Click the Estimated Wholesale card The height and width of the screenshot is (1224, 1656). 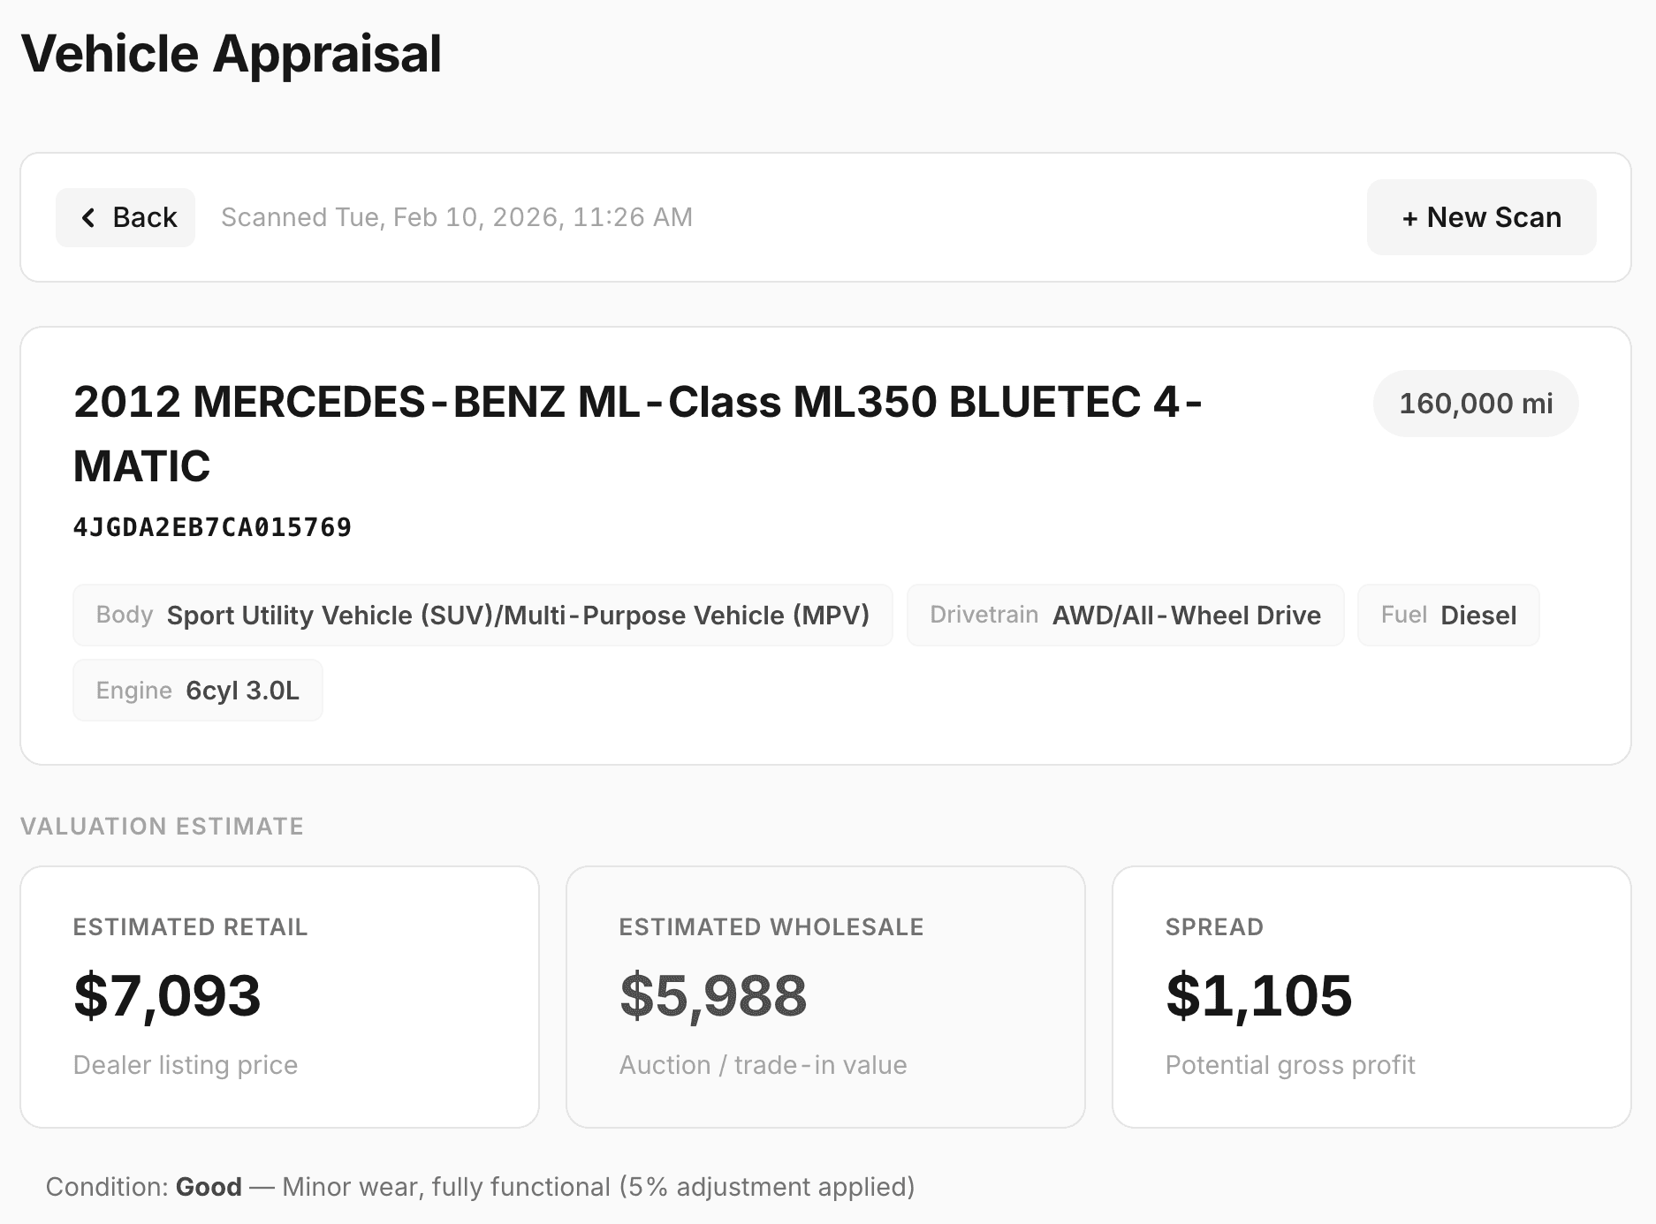(x=825, y=996)
